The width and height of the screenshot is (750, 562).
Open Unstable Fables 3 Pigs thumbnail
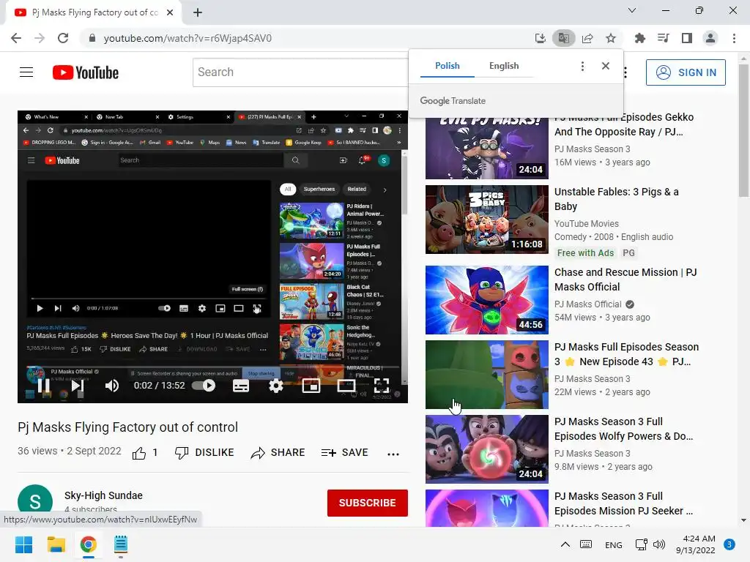pyautogui.click(x=487, y=220)
